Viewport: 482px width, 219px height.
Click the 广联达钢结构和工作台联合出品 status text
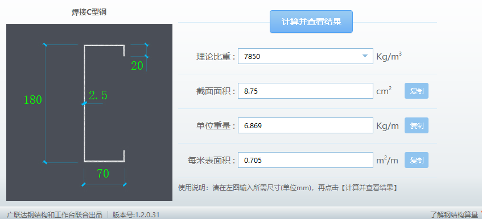55,214
